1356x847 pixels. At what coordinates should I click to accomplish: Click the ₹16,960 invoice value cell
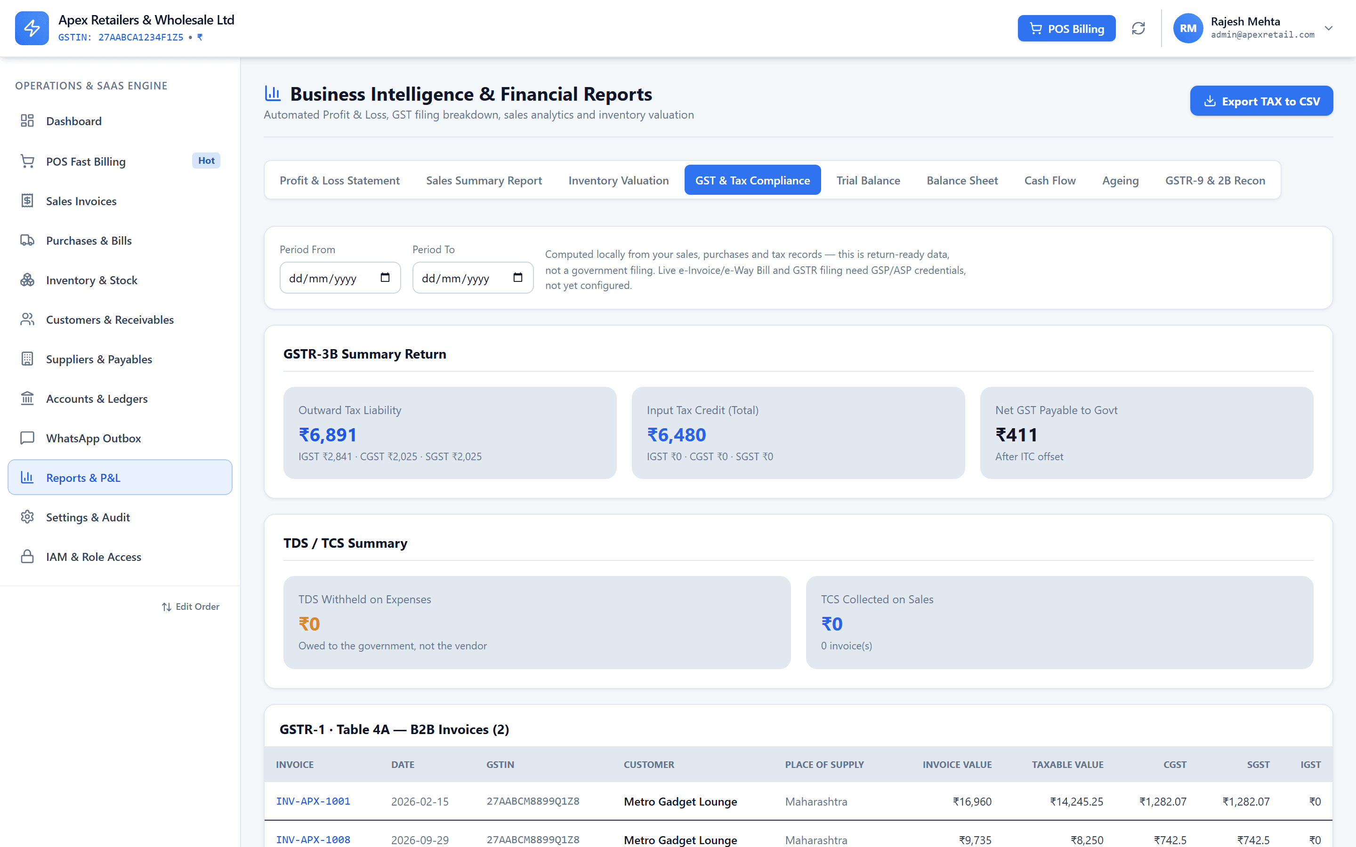[x=972, y=802]
